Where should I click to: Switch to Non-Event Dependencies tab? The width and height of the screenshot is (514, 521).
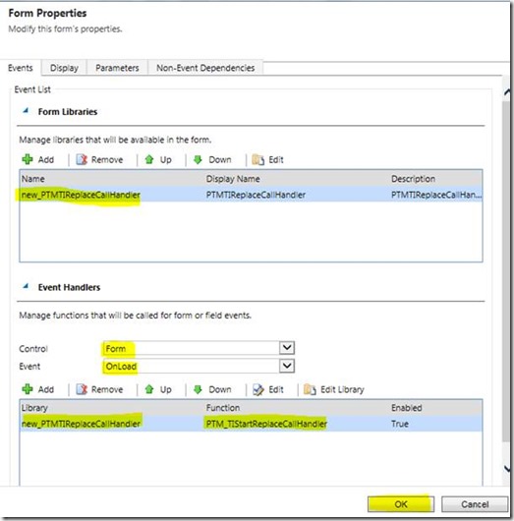click(x=205, y=68)
